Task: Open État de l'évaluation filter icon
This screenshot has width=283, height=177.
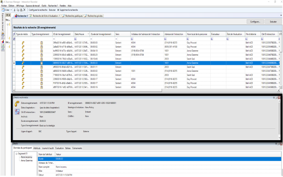Action: 228,39
